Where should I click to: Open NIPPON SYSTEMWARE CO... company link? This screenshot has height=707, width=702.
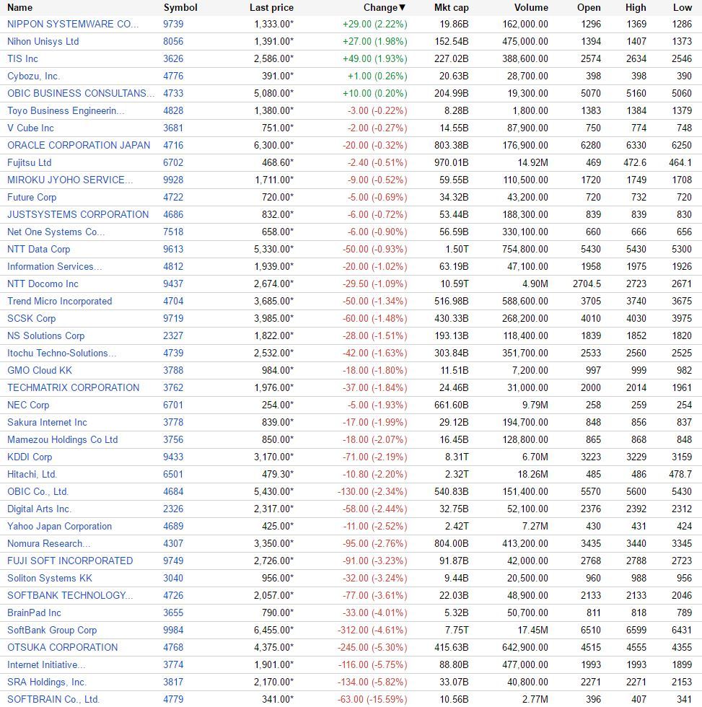(x=73, y=24)
